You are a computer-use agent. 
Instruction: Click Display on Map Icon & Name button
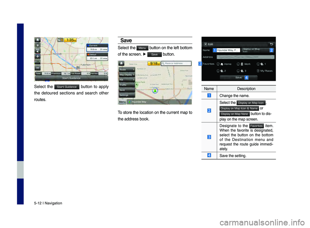click(x=239, y=109)
